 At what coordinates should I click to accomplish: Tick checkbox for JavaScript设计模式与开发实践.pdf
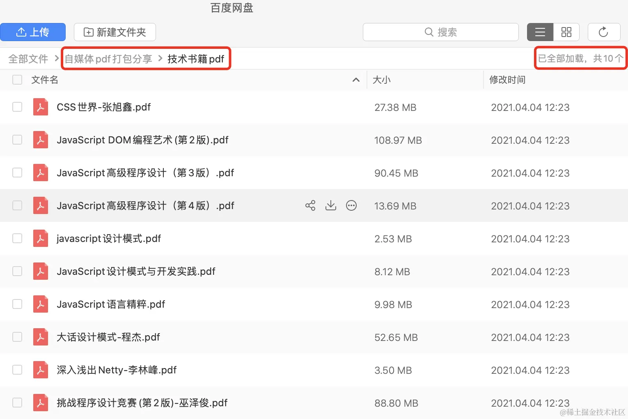click(17, 271)
